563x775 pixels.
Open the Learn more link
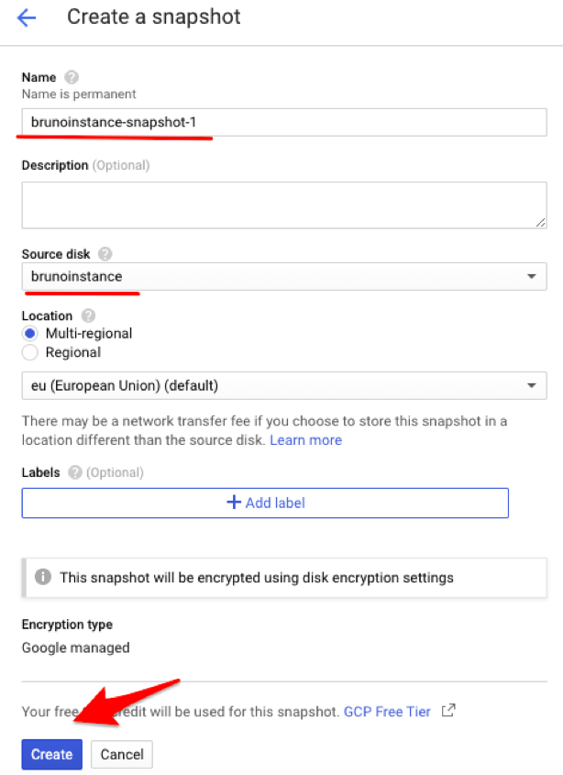pyautogui.click(x=305, y=440)
